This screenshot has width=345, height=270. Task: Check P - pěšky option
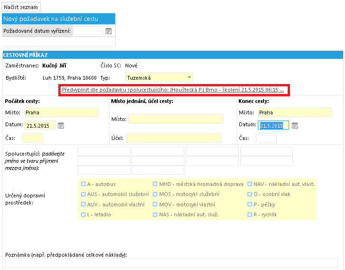pos(249,205)
